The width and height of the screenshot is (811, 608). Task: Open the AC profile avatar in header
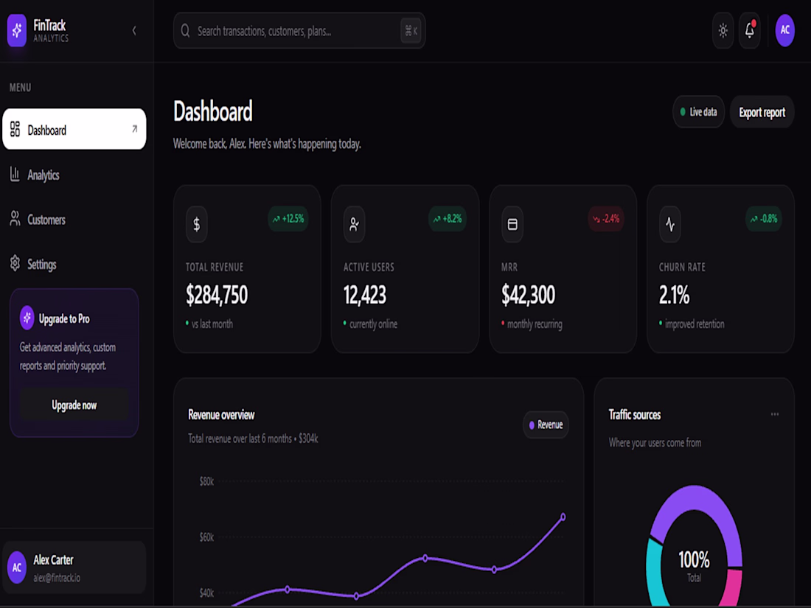click(x=784, y=30)
